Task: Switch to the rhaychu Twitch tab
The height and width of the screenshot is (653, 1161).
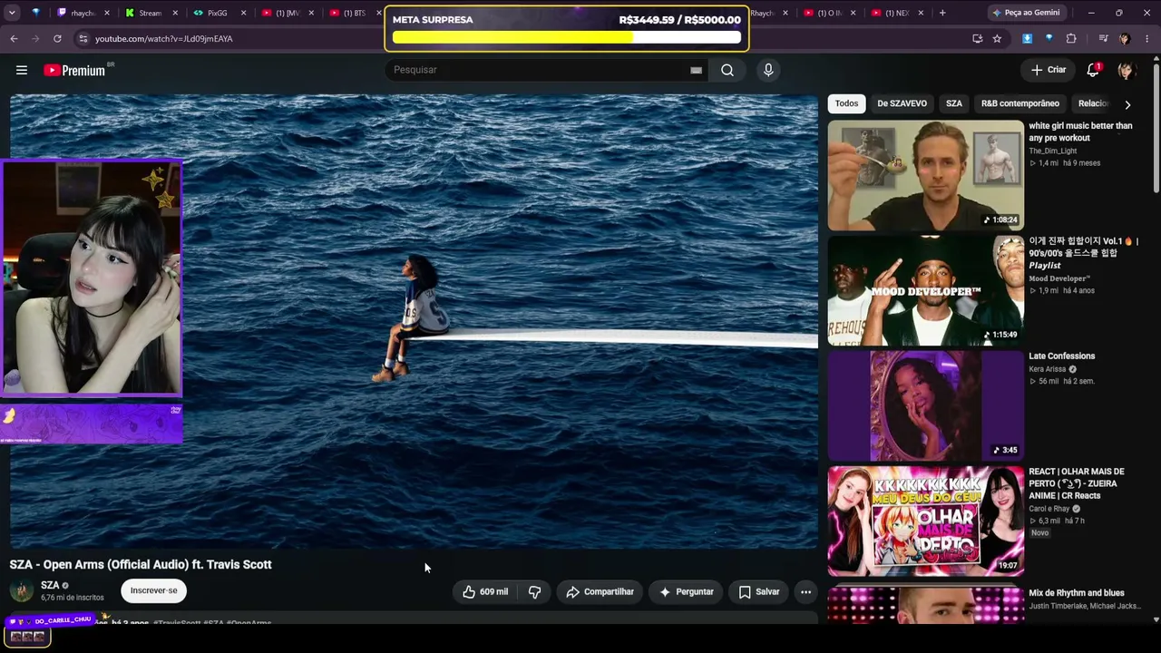Action: click(83, 13)
